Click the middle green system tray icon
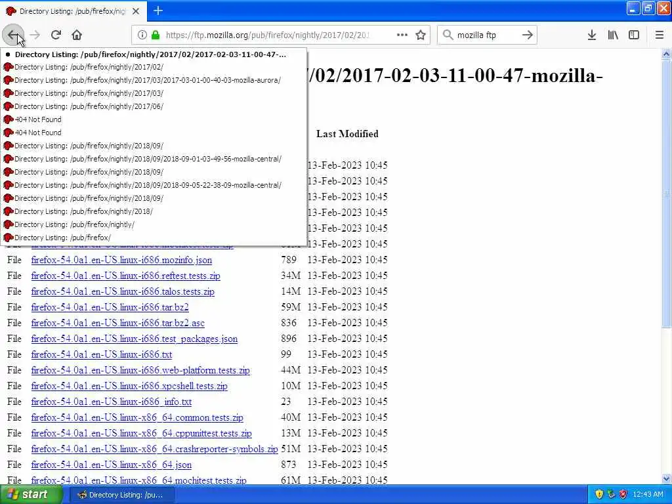Screen dimensions: 672x504 611,495
